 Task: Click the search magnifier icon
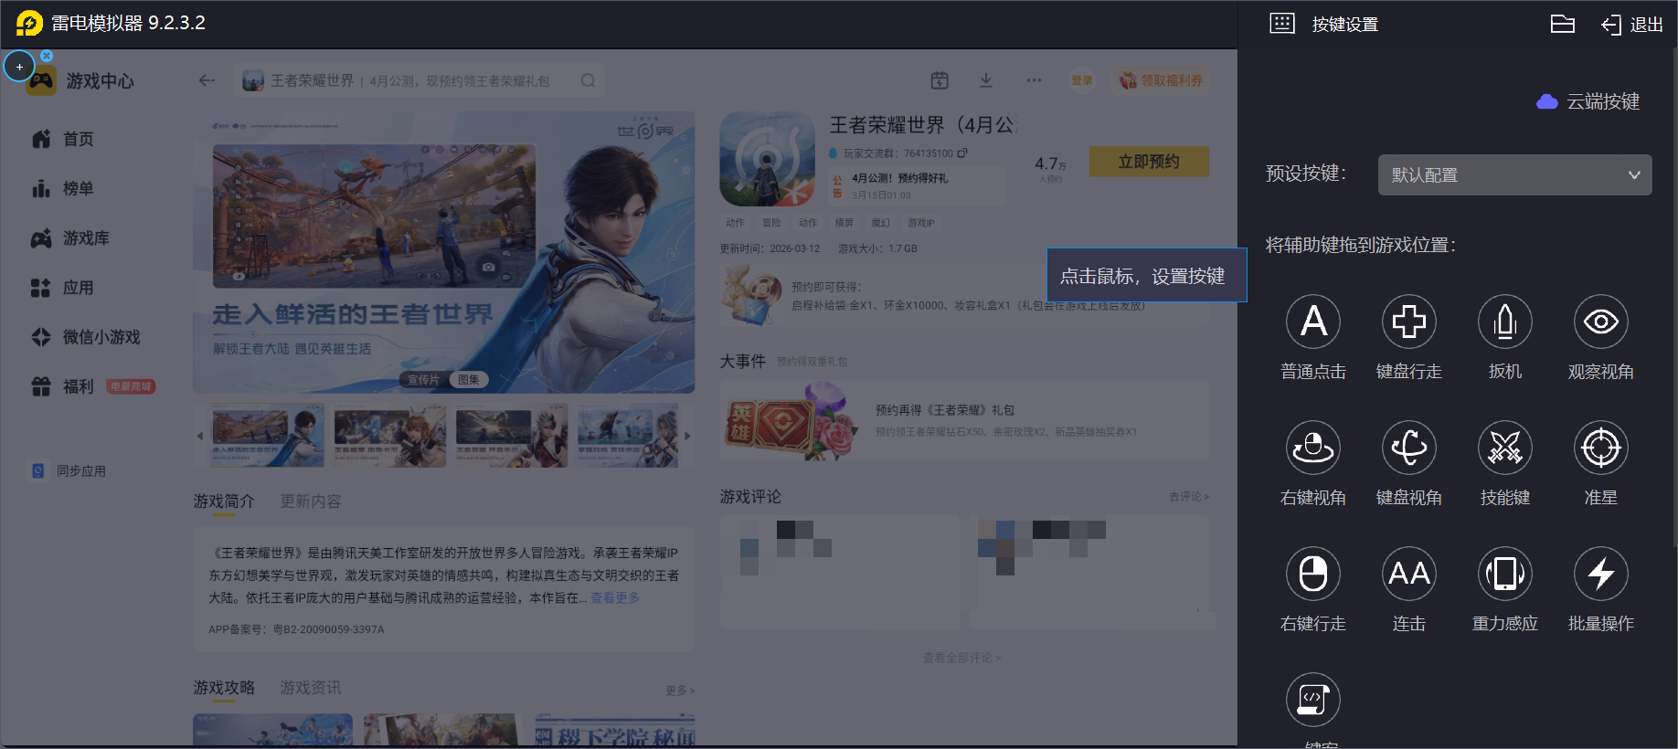[588, 80]
